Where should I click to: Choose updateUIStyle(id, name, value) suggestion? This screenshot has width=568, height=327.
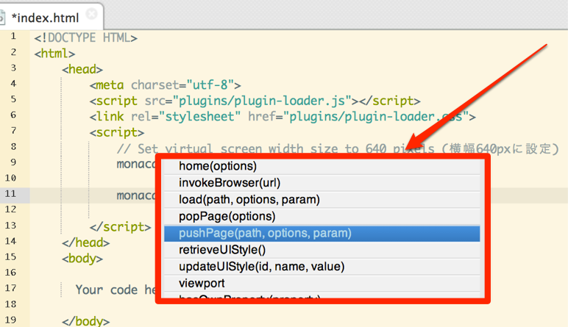click(261, 267)
